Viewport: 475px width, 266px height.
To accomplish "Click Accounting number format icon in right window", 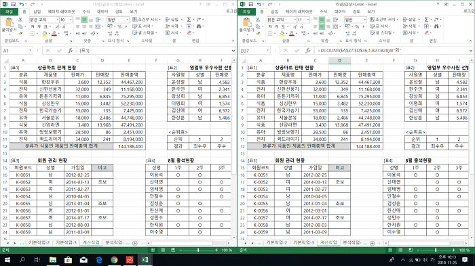I will tap(347, 26).
